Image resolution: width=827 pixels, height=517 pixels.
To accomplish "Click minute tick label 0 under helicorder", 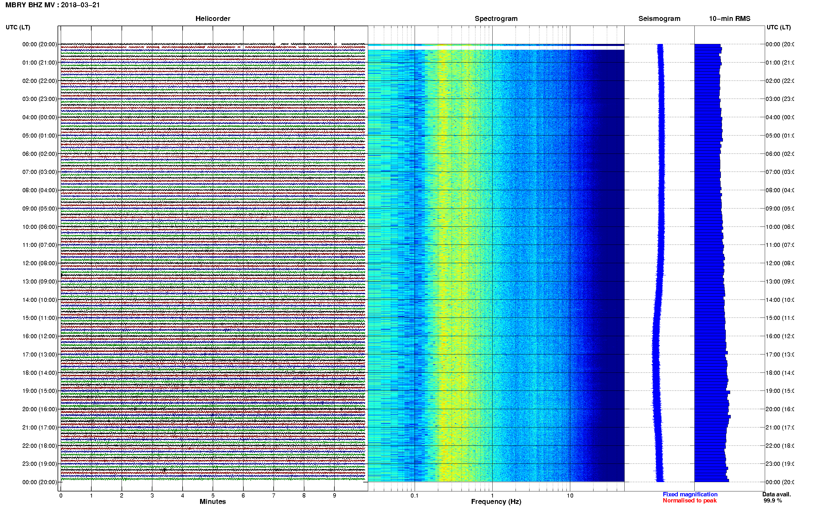I will pyautogui.click(x=61, y=495).
